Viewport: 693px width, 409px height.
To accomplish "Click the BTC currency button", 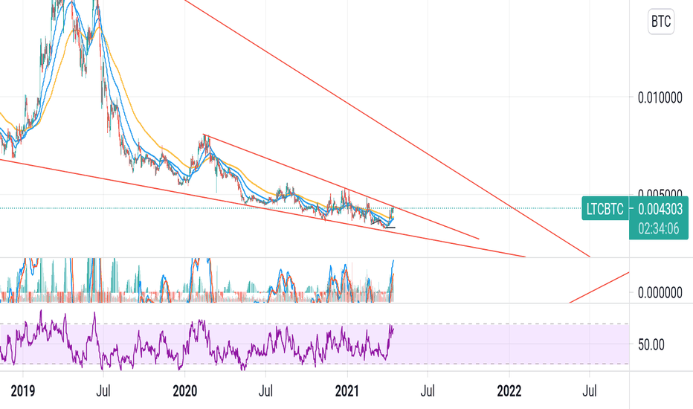I will click(x=661, y=22).
